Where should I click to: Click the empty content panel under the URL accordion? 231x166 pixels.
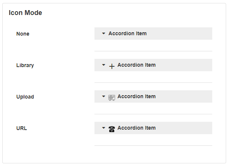click(153, 140)
